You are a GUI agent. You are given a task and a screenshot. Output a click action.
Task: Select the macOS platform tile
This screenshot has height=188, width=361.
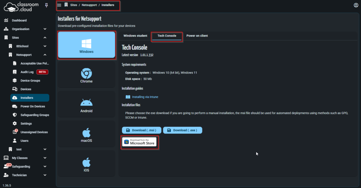pyautogui.click(x=86, y=134)
